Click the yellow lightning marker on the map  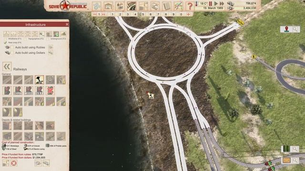point(254,57)
